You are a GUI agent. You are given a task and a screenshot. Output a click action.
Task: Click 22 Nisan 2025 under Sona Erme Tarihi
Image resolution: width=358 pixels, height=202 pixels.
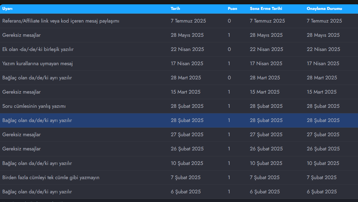coord(266,49)
